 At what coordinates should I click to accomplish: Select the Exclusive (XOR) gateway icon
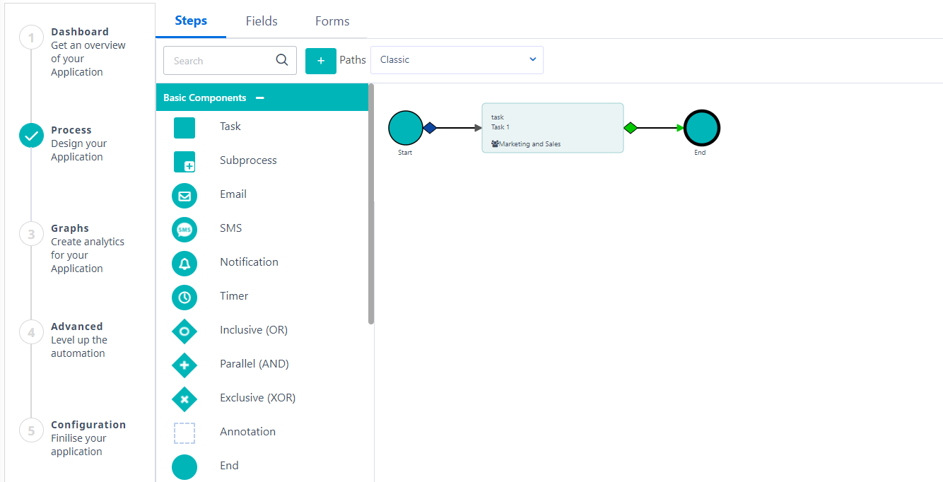pyautogui.click(x=184, y=399)
